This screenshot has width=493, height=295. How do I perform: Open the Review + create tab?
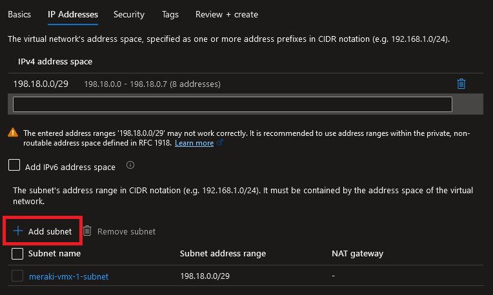(x=226, y=14)
